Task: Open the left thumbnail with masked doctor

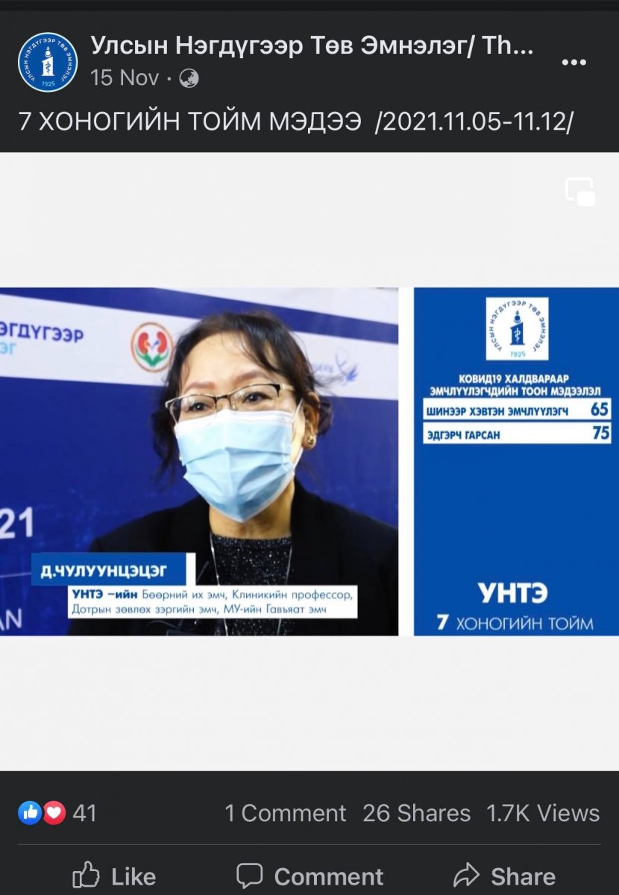Action: pos(198,461)
